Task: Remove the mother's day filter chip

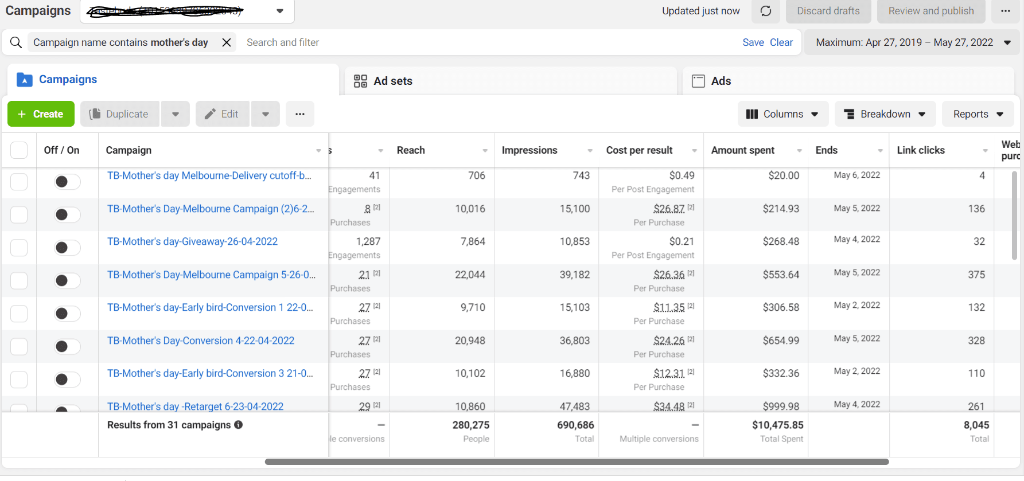Action: [x=227, y=42]
